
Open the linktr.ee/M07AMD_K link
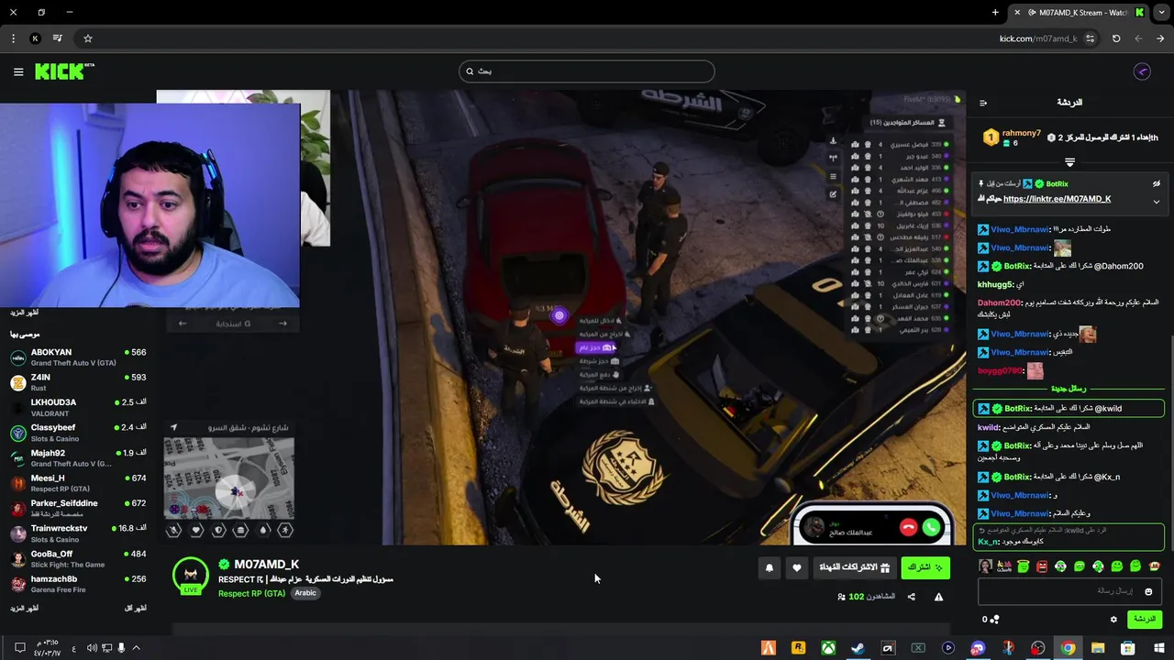pos(1057,199)
